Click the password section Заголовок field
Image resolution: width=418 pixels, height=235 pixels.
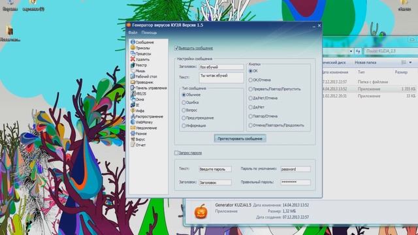(215, 183)
